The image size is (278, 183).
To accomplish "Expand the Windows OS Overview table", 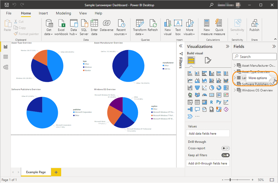I will 235,90.
